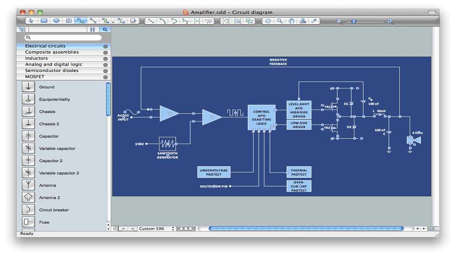This screenshot has width=456, height=256.
Task: Go to the next page arrow
Action: [x=133, y=229]
